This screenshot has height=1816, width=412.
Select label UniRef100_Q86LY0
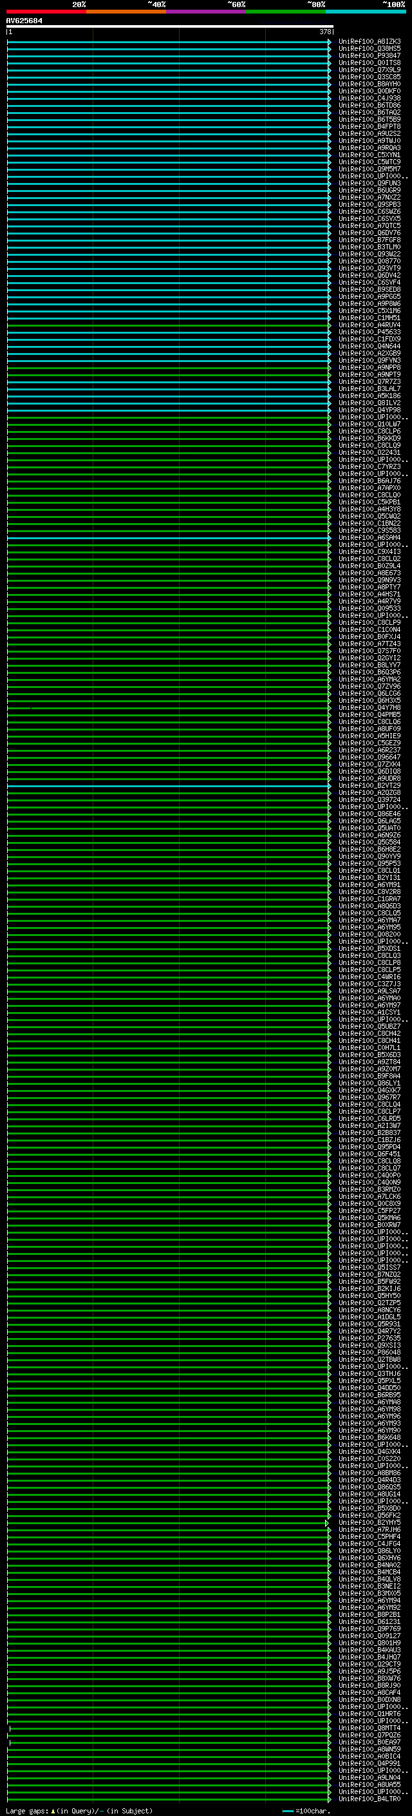coord(369,1551)
